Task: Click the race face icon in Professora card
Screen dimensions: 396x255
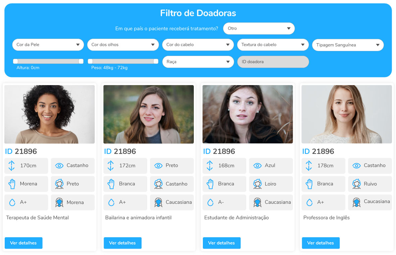Action: (356, 202)
